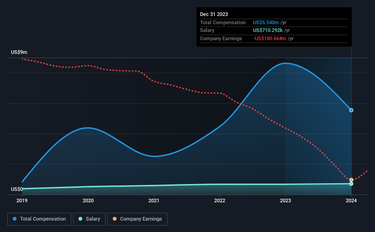Click the US$710.292k salary value
Viewport: 375px width, 232px height.
coord(268,31)
